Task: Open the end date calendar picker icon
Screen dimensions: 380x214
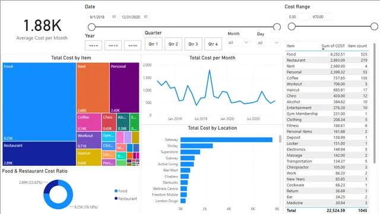Action: [145, 17]
